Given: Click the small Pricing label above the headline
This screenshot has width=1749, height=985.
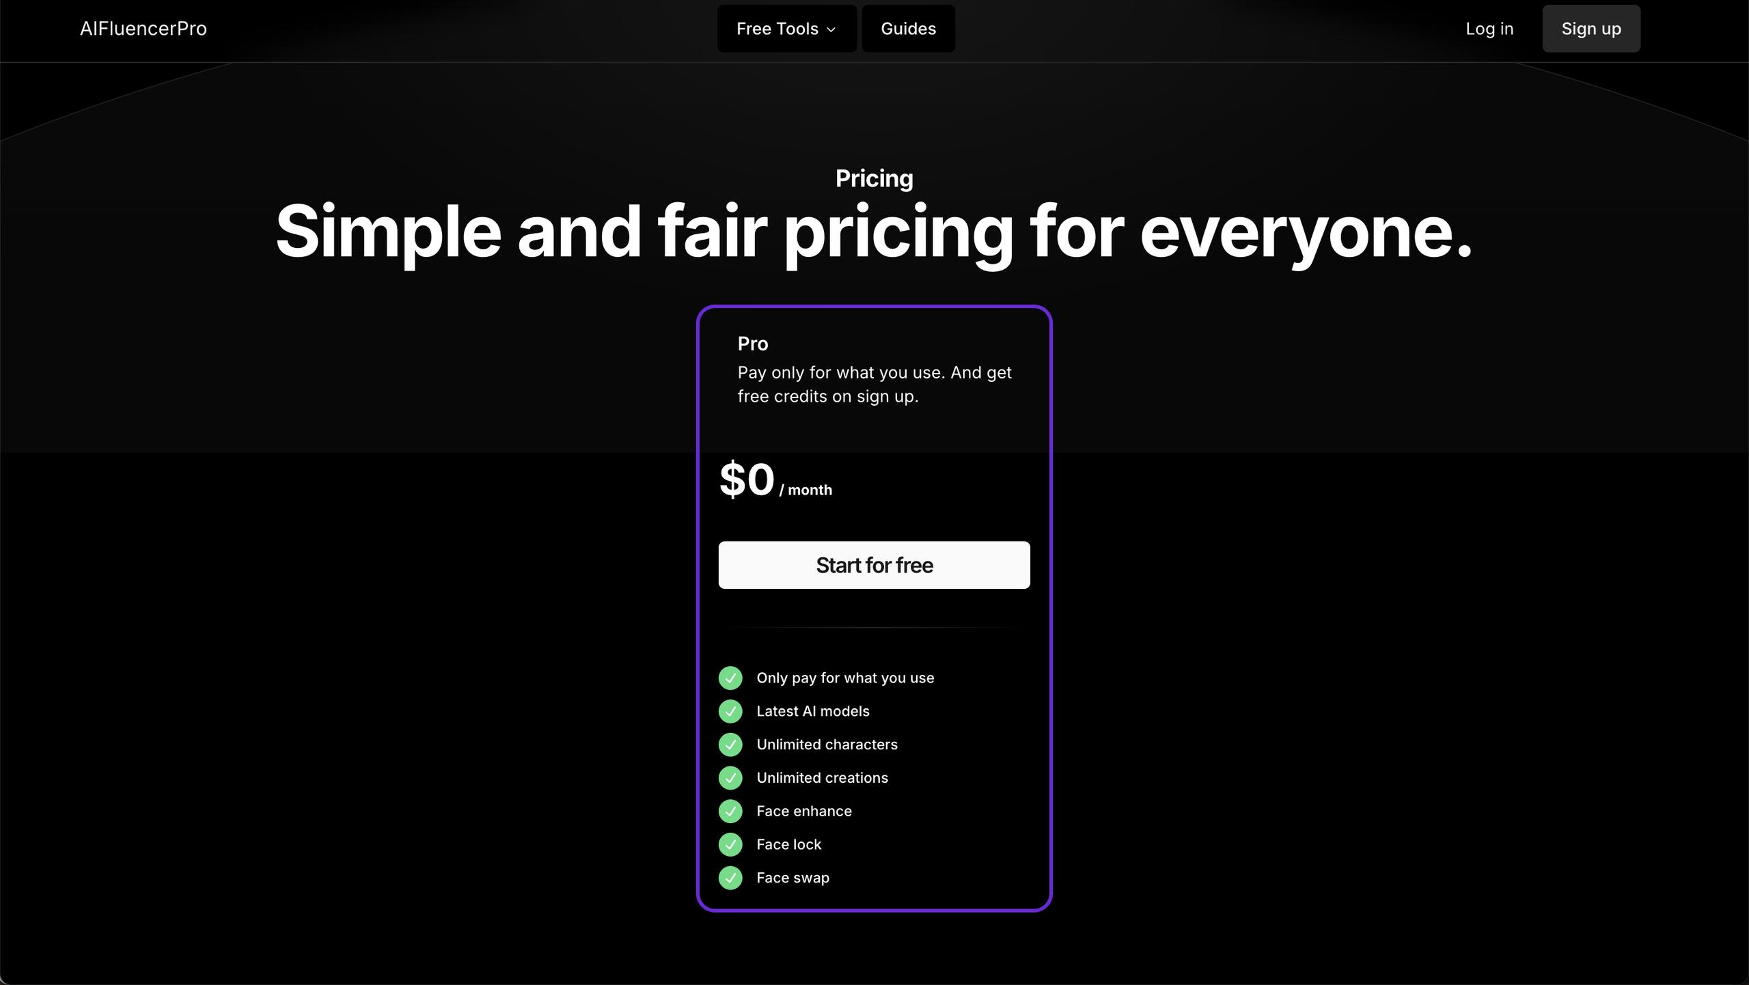Looking at the screenshot, I should tap(874, 178).
